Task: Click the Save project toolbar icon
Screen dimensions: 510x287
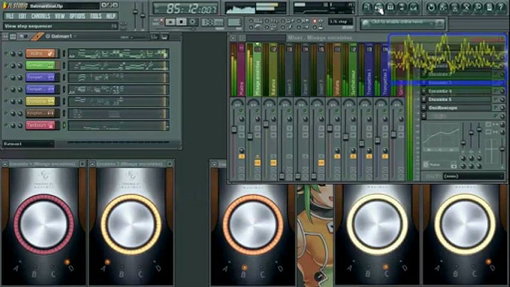Action: click(443, 7)
